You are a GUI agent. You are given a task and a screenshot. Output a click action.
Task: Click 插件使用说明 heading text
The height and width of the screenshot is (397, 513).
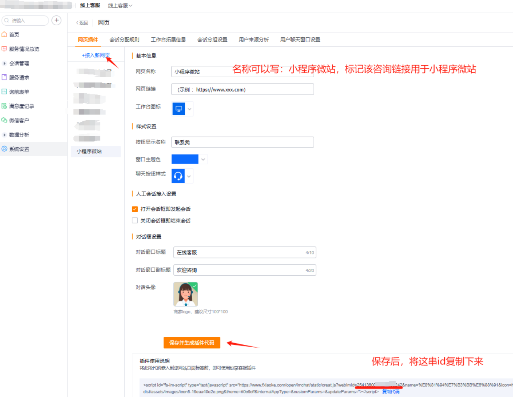(x=155, y=361)
